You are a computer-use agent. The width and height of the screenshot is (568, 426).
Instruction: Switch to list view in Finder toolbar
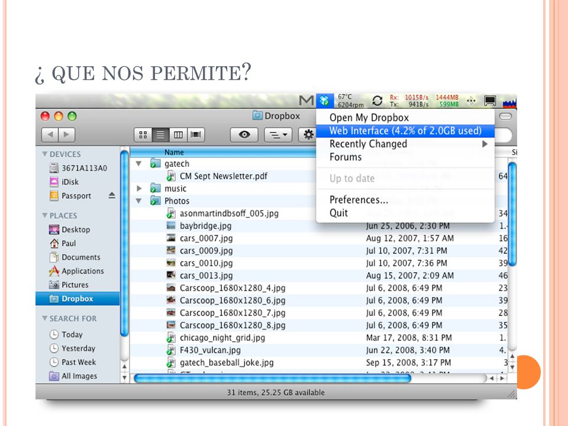pyautogui.click(x=160, y=135)
